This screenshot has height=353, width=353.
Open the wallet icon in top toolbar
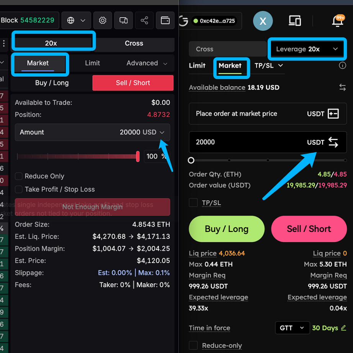pos(165,20)
